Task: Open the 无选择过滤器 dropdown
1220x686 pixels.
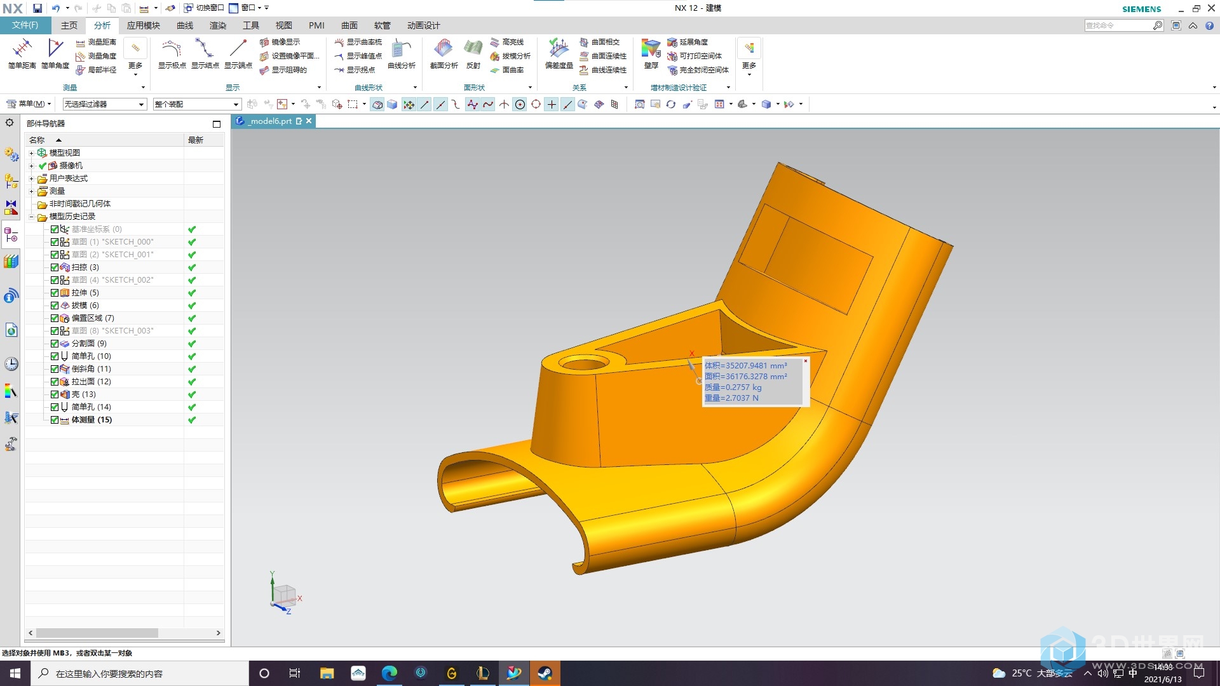Action: click(104, 104)
